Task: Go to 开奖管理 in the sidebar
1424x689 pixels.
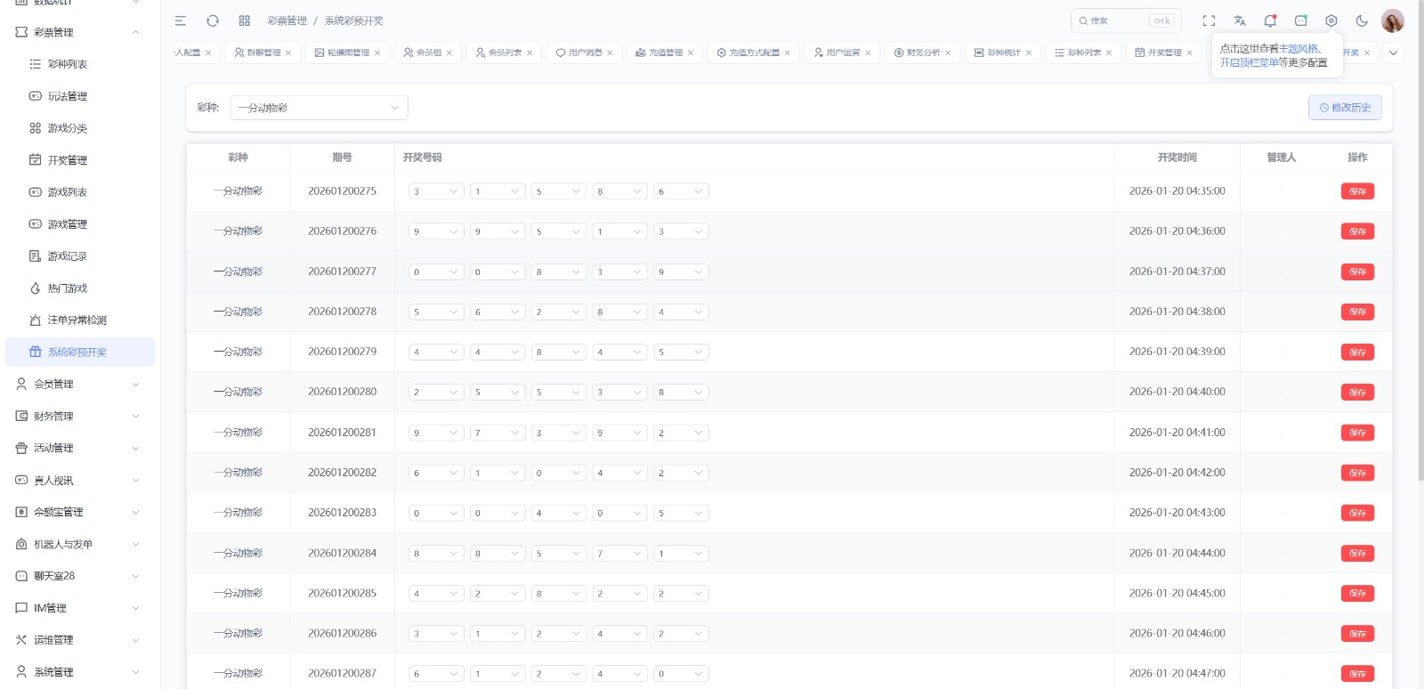Action: [x=68, y=160]
